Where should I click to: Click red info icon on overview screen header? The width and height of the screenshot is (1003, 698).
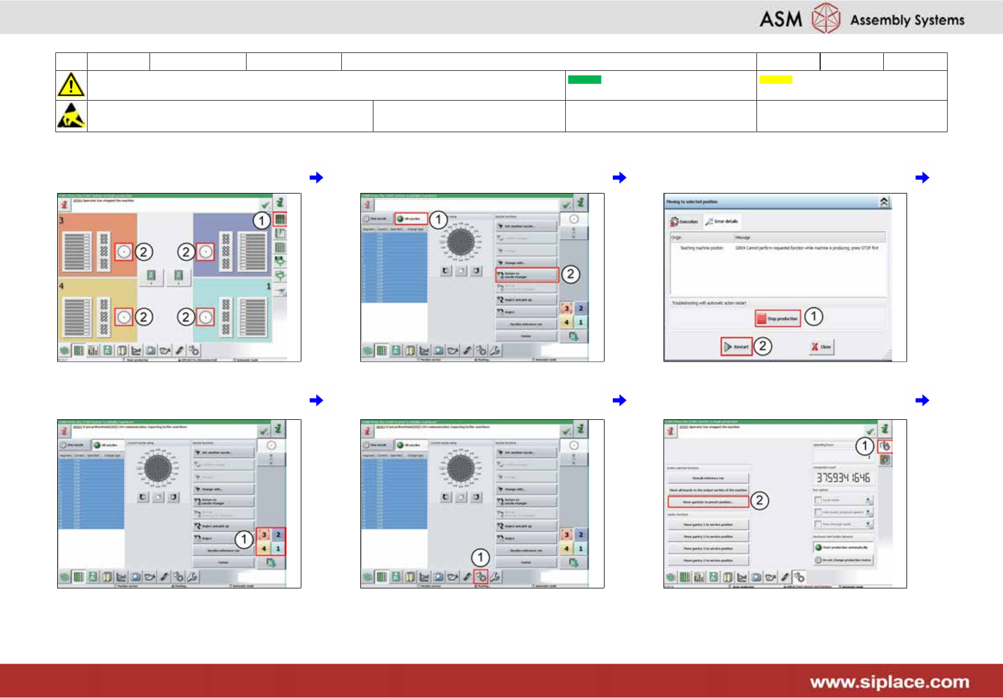pyautogui.click(x=64, y=204)
